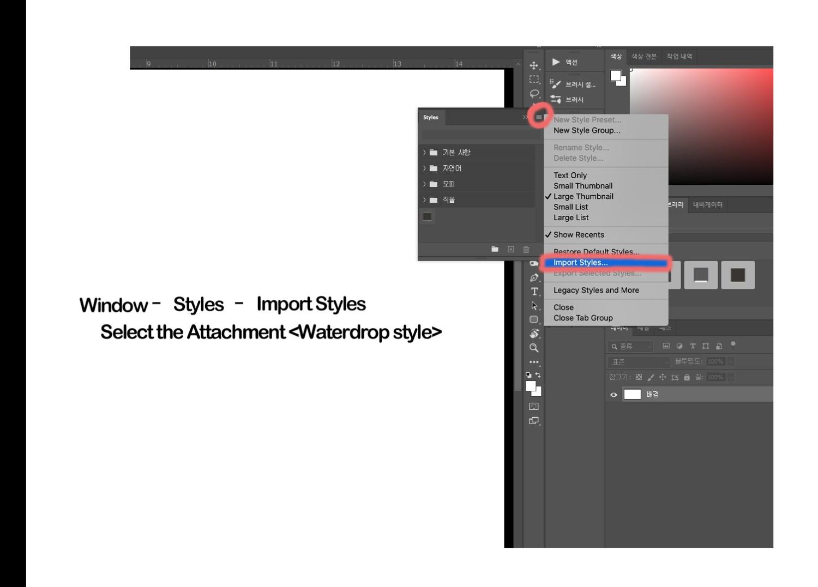Open the 불투명도 opacity slider arrow

(x=731, y=361)
